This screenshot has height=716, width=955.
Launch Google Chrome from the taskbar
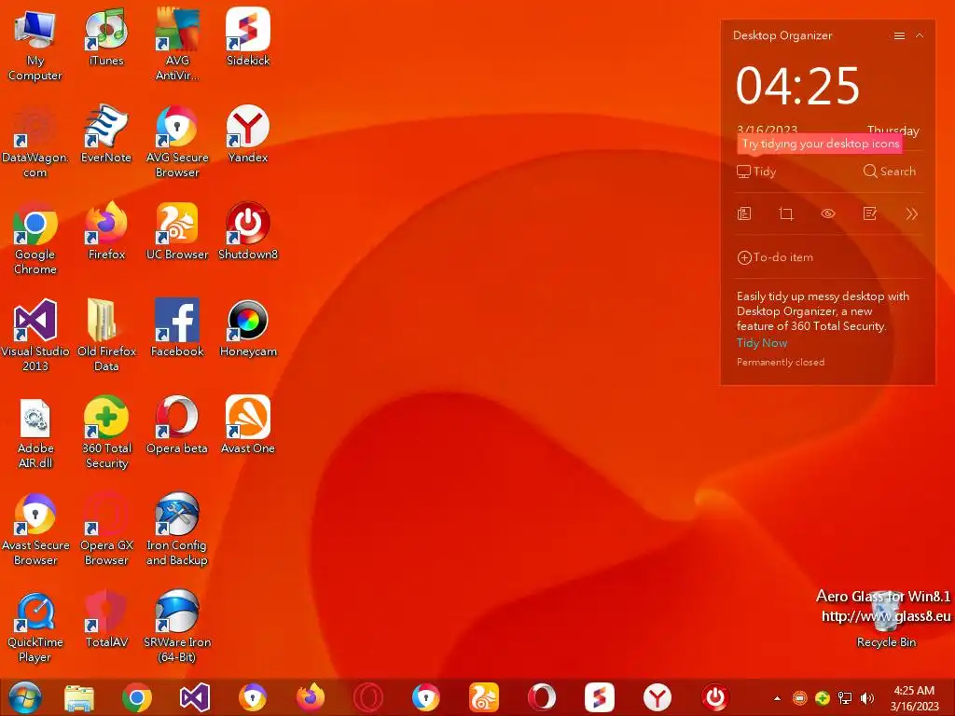(x=137, y=697)
